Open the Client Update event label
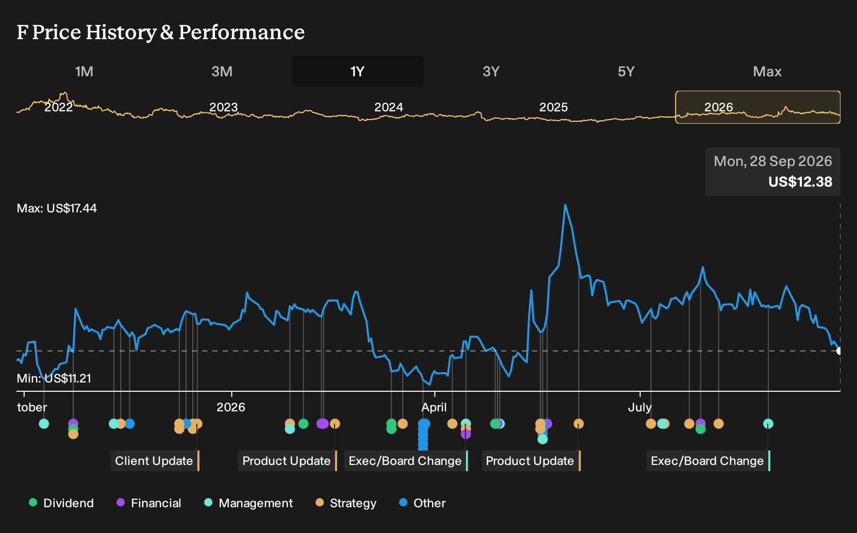Screen dimensions: 857x533 (155, 461)
